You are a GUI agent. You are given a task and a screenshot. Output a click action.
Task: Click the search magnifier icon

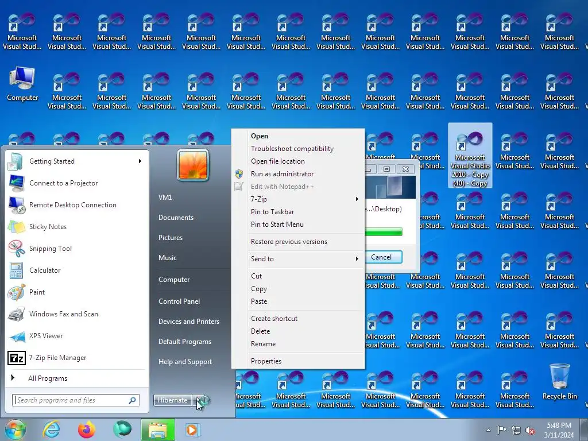133,400
